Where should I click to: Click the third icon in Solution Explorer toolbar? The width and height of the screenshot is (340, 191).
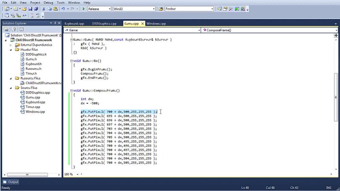click(x=21, y=29)
